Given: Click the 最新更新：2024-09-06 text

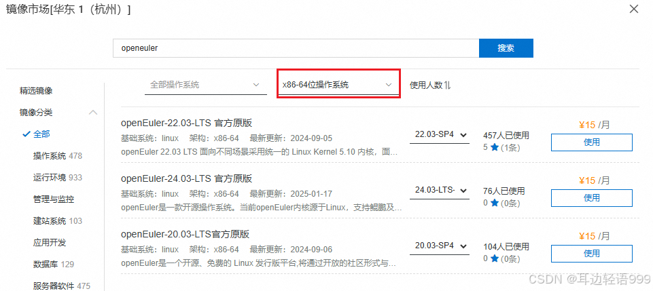Looking at the screenshot, I should click(x=291, y=250).
